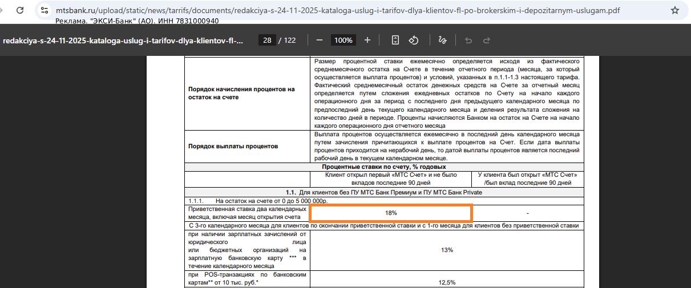Click the PDF file name title in toolbar
This screenshot has height=288, width=691.
point(123,40)
